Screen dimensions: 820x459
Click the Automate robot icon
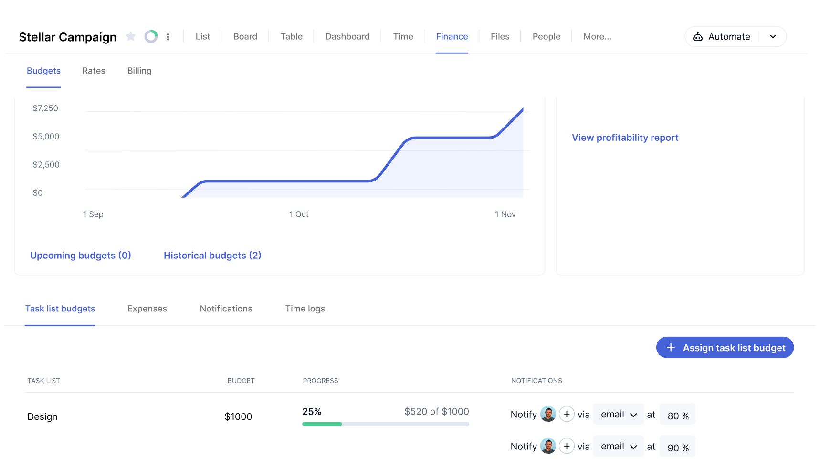(x=697, y=37)
